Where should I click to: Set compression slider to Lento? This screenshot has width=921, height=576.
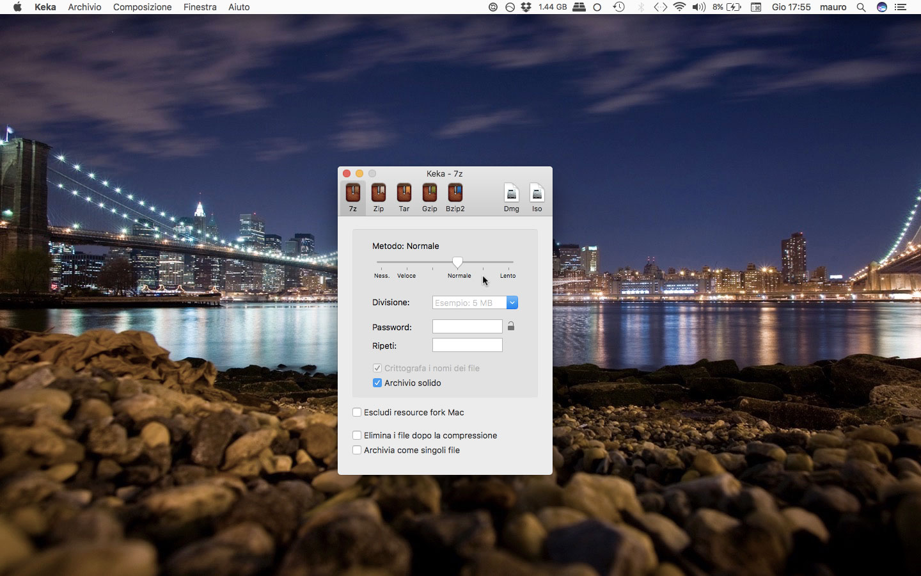[x=509, y=262]
